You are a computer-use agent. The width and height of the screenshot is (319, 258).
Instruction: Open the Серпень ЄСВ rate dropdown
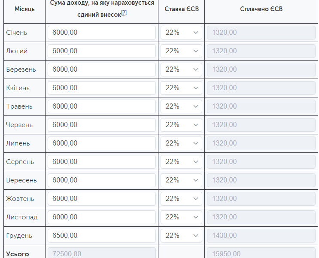pyautogui.click(x=181, y=162)
